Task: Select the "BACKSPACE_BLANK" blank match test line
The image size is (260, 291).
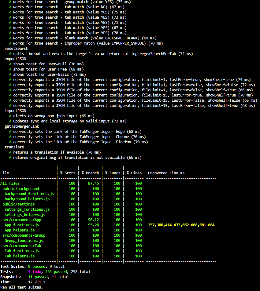Action: (x=83, y=38)
